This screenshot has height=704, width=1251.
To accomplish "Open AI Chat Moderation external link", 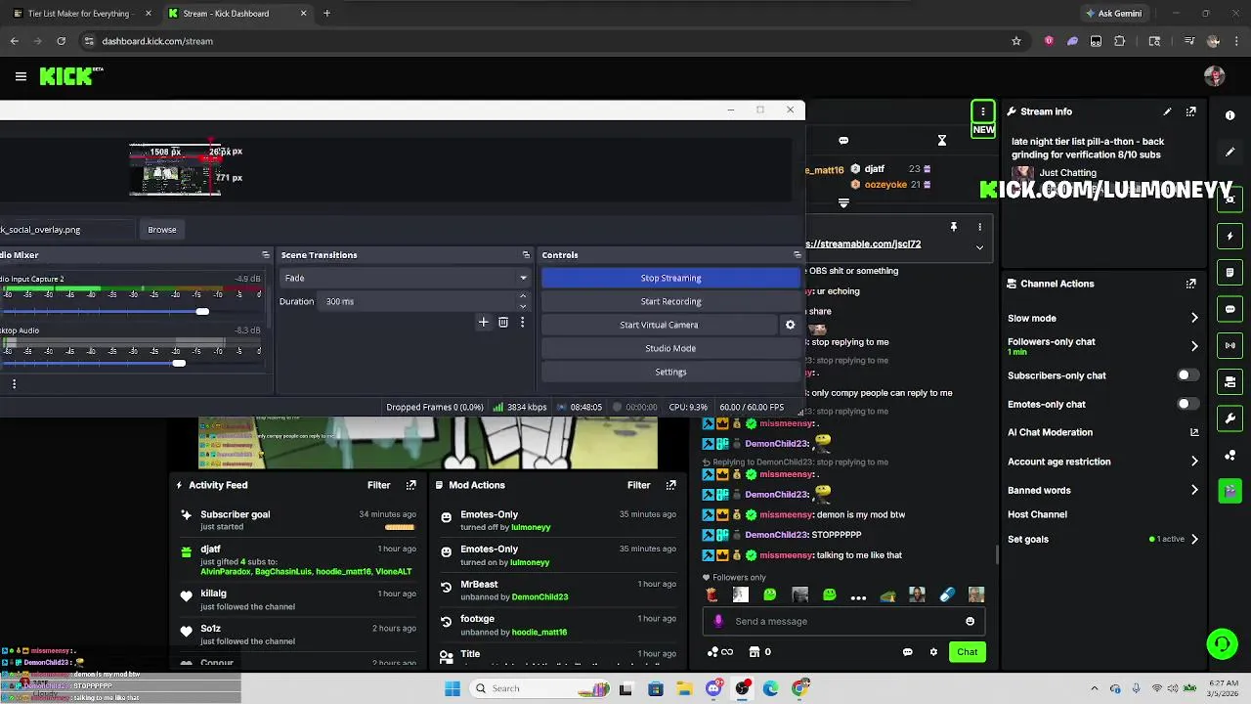I will pos(1194,432).
